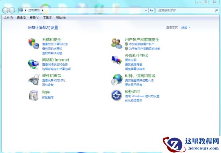Click 更改显示语言 link
Viewport: 221px width, 153px height.
(134, 85)
